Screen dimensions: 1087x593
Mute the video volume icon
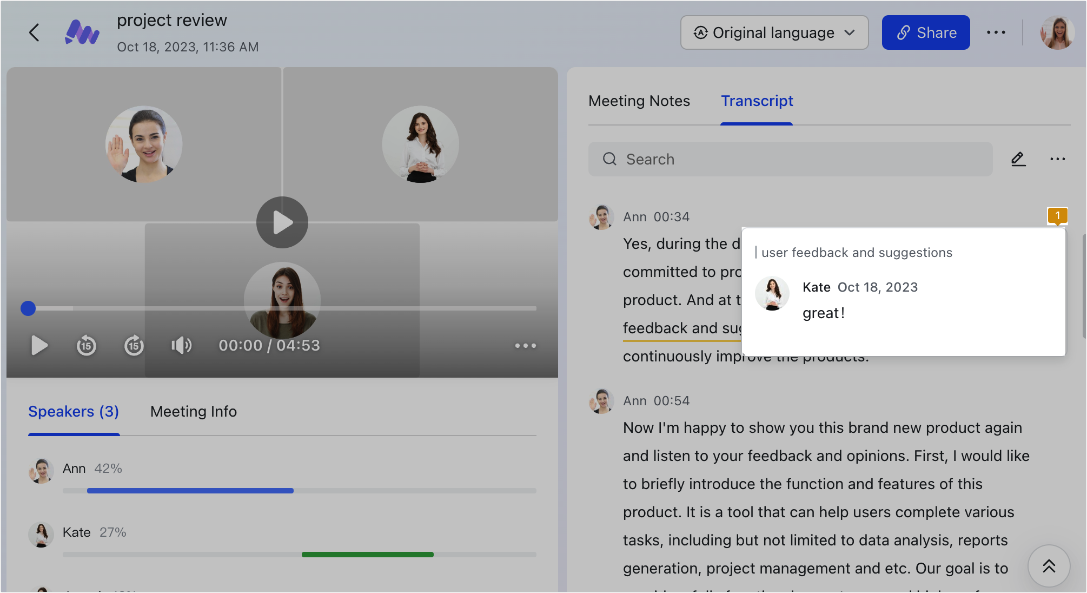point(182,345)
